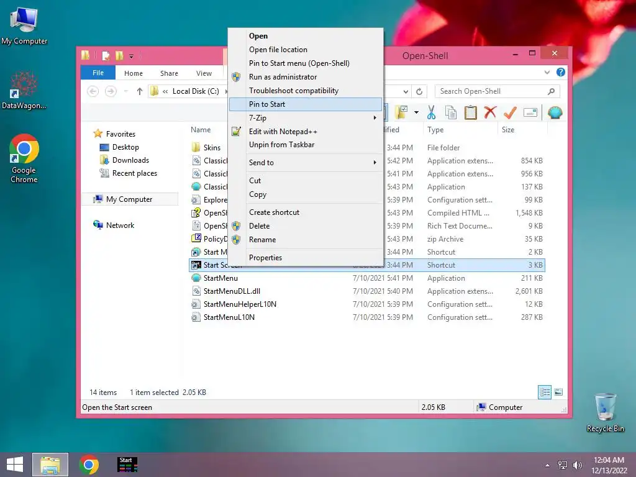Expand the ribbon with the chevron
The width and height of the screenshot is (636, 477).
547,72
